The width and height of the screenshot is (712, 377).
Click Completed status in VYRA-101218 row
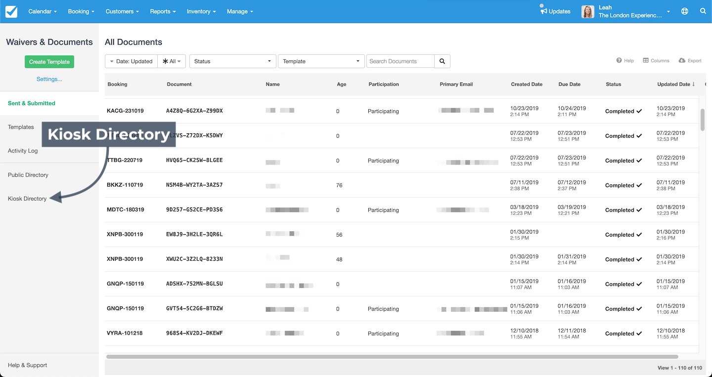(623, 334)
